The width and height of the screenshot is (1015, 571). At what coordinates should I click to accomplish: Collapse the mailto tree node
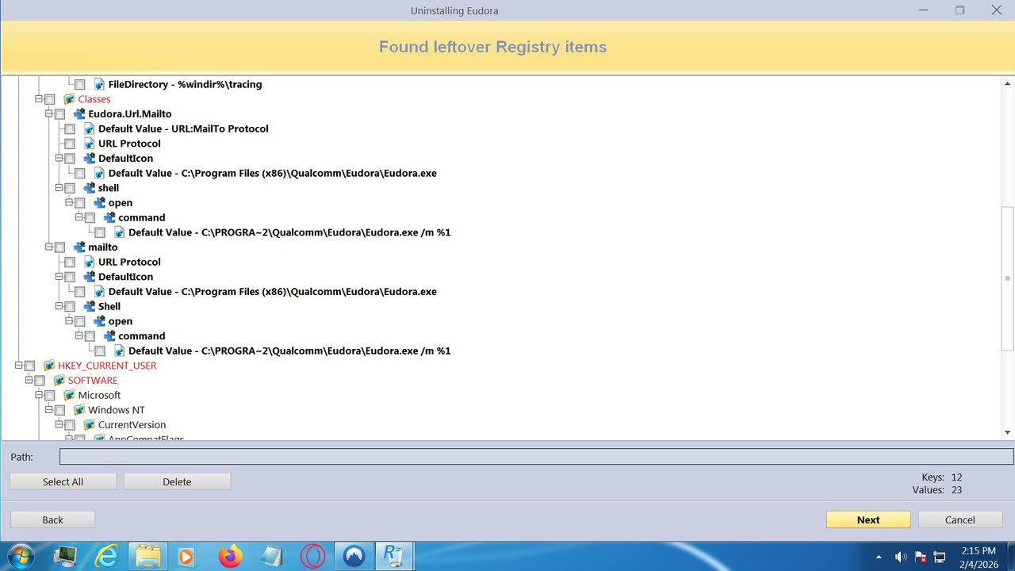click(x=49, y=247)
